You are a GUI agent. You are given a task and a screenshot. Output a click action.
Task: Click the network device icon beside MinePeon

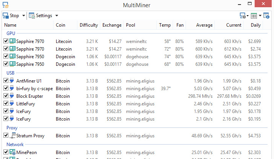pyautogui.click(x=13, y=152)
